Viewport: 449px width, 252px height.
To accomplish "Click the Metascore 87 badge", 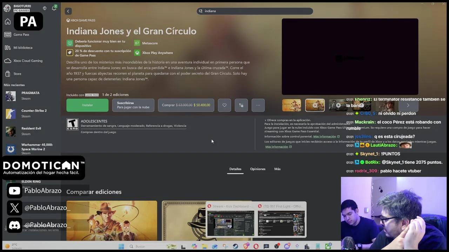I will [x=137, y=43].
